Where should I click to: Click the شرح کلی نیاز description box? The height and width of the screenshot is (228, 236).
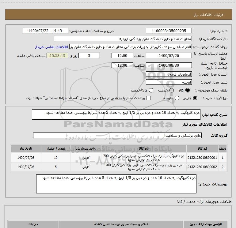[116, 114]
